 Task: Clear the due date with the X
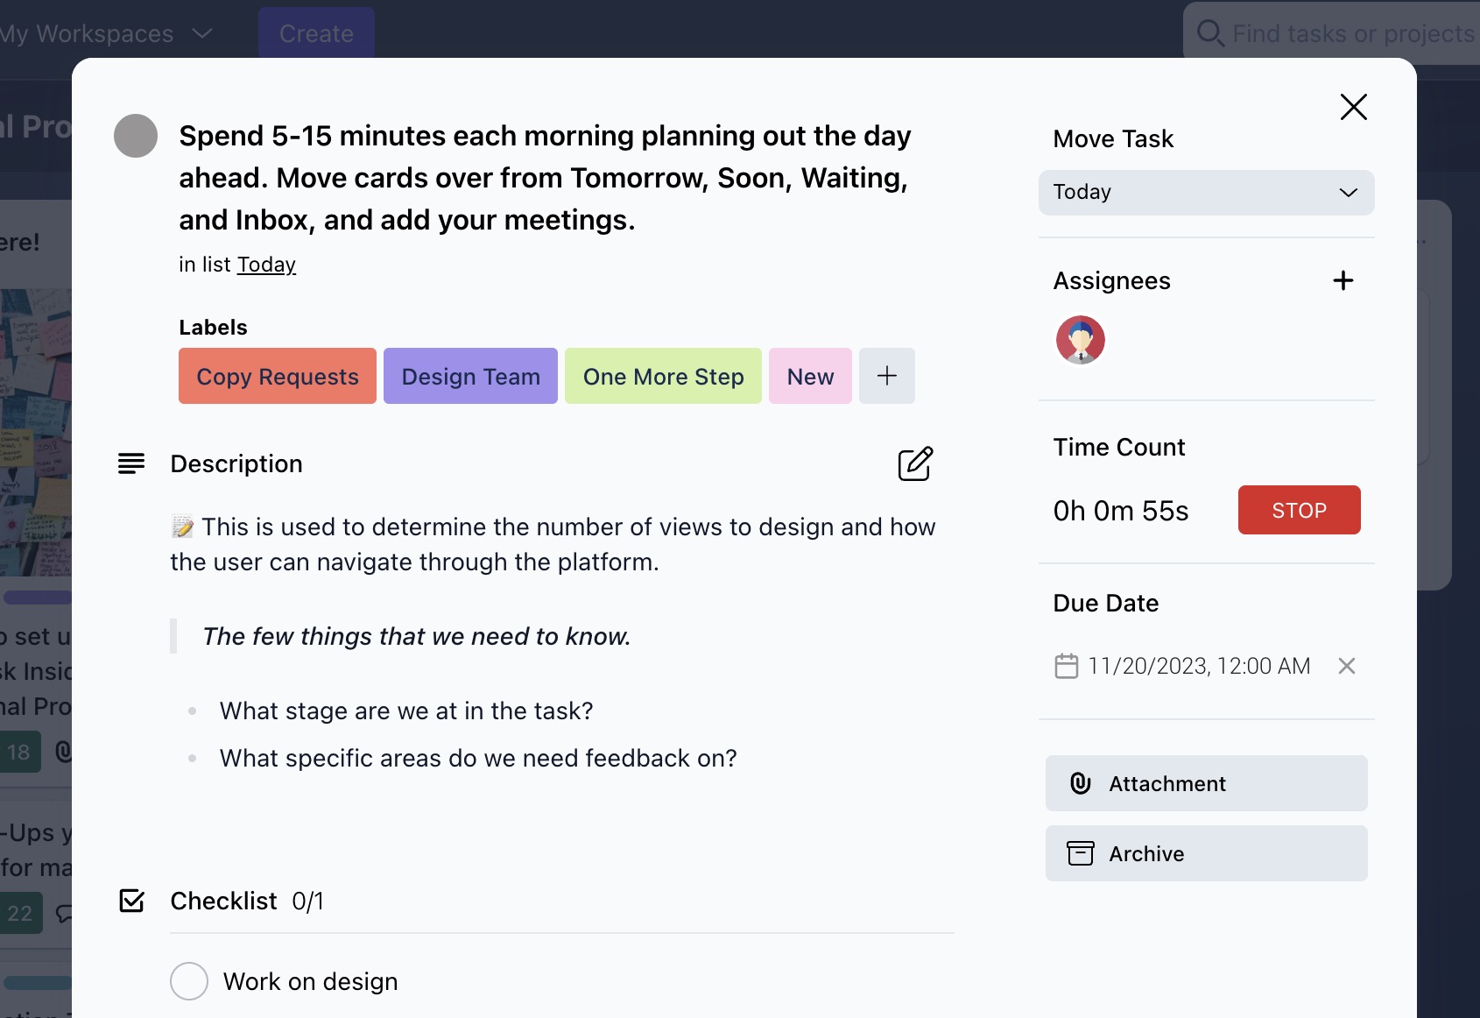coord(1346,666)
